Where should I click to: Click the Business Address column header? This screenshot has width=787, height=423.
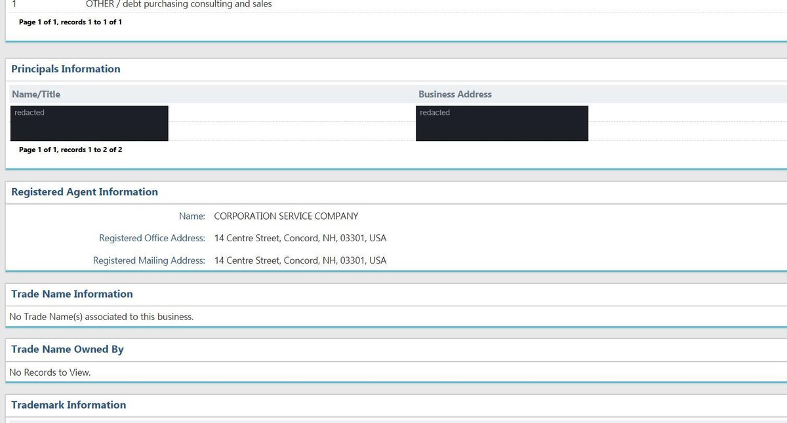coord(455,94)
